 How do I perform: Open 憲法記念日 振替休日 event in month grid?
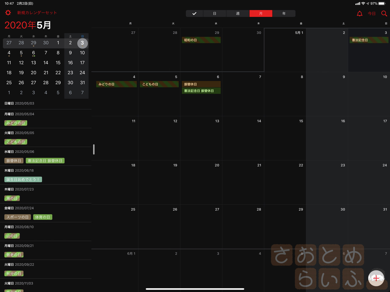click(201, 91)
